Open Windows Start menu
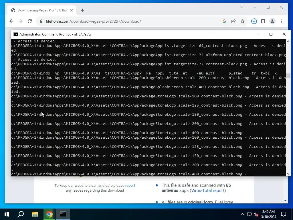The image size is (293, 220). (x=7, y=214)
